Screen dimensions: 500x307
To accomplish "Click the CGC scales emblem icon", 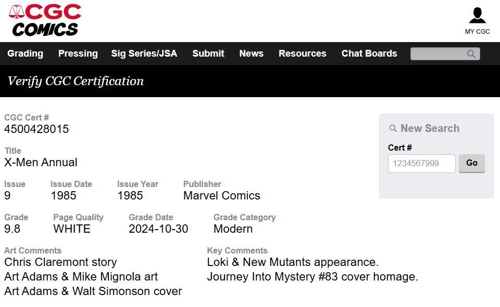I will (17, 12).
